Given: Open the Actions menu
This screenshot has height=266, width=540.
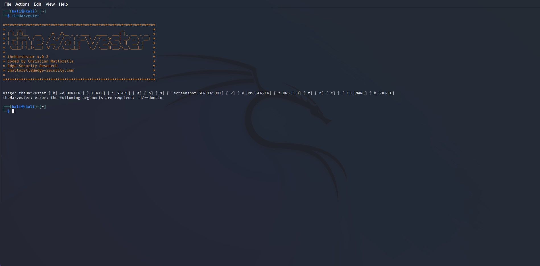Looking at the screenshot, I should click(x=22, y=4).
